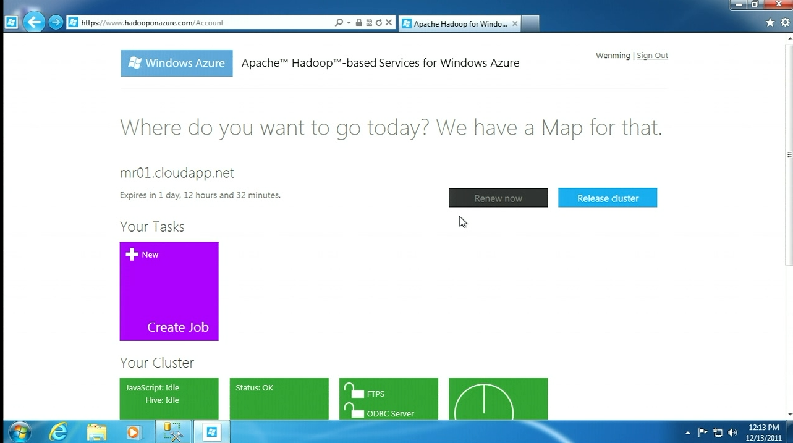793x443 pixels.
Task: Click the Release cluster button
Action: click(608, 198)
